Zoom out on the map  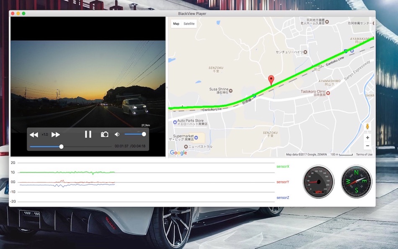(367, 146)
